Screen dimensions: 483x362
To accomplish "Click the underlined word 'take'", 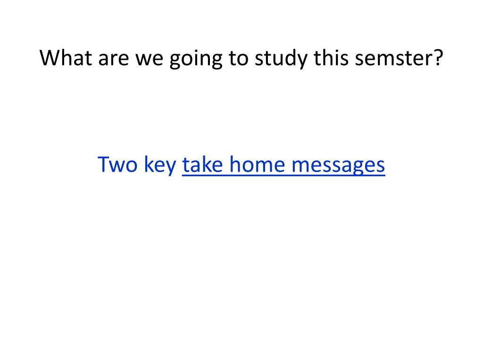I will coord(202,164).
